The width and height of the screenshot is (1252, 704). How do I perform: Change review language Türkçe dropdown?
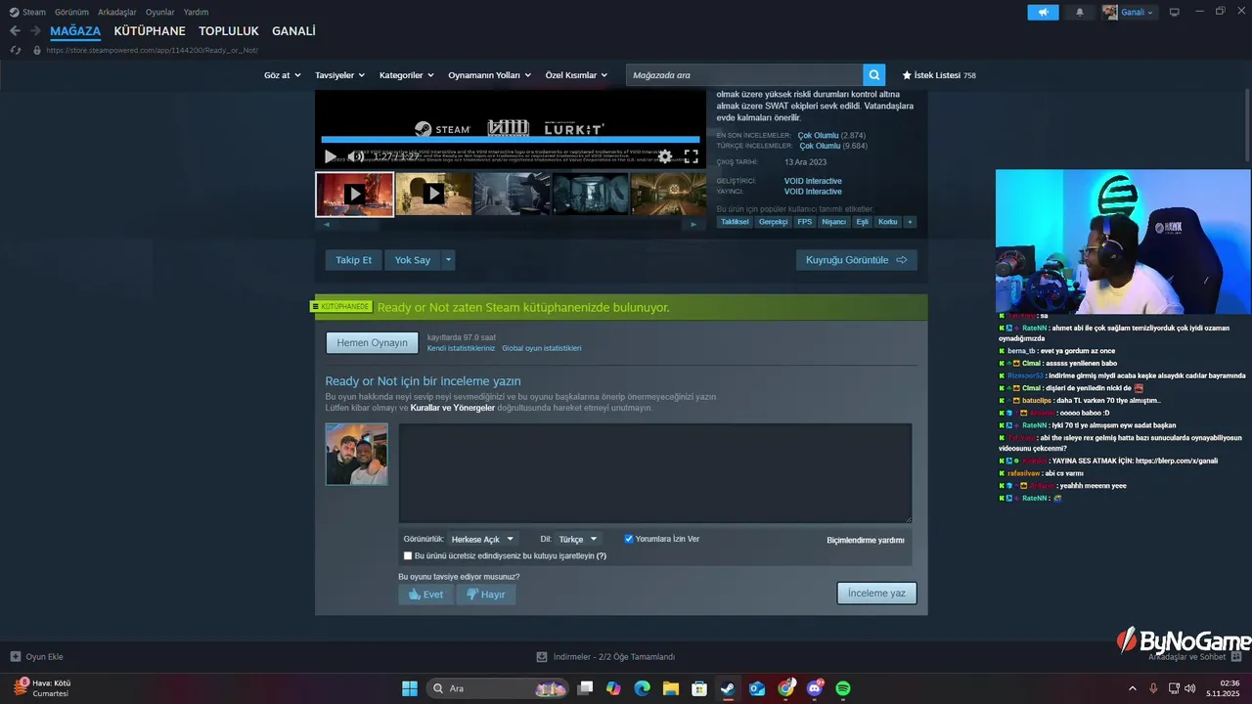[576, 539]
